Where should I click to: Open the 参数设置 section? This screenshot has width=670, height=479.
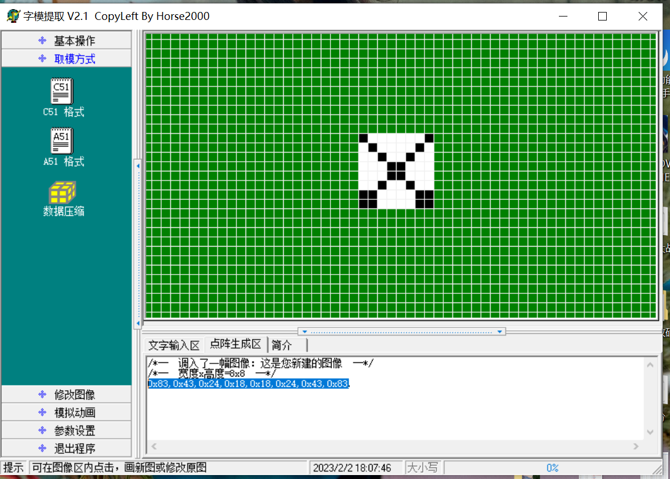click(x=67, y=431)
